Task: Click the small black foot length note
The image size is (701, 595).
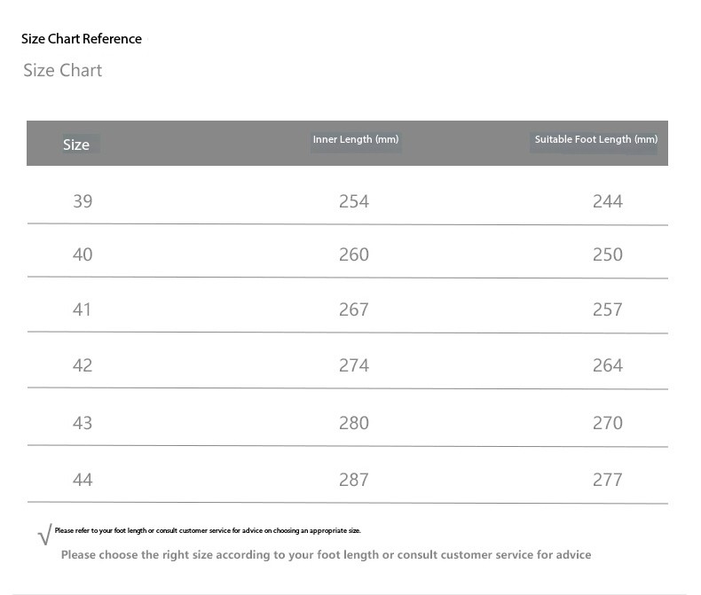Action: pos(208,531)
